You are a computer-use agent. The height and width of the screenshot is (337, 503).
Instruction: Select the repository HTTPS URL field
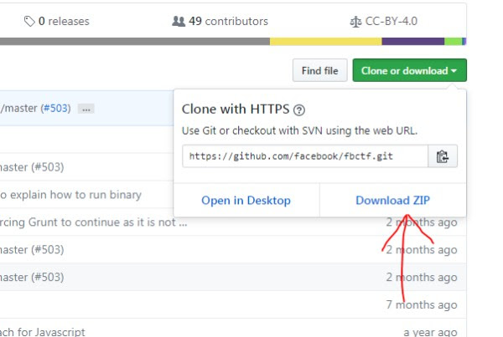coord(305,156)
